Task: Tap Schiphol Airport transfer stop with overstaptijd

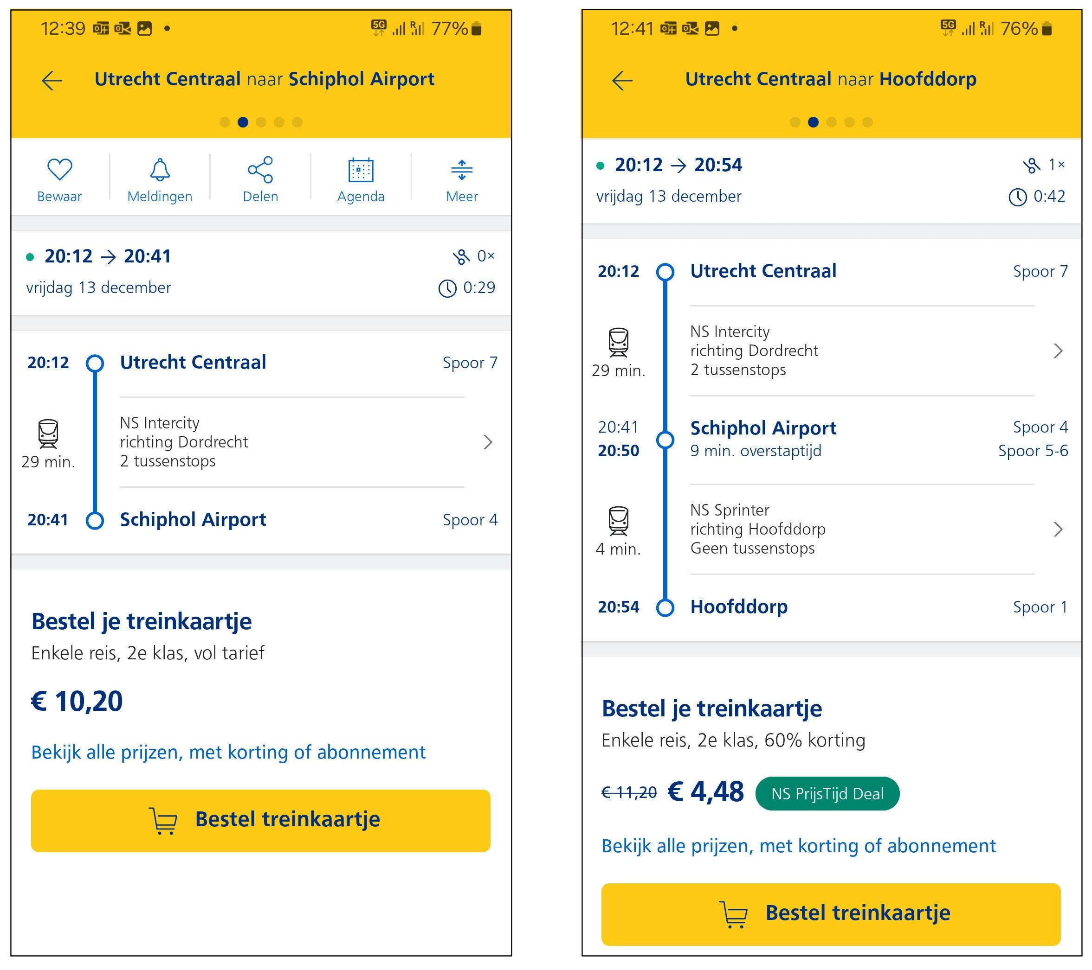Action: pos(763,429)
